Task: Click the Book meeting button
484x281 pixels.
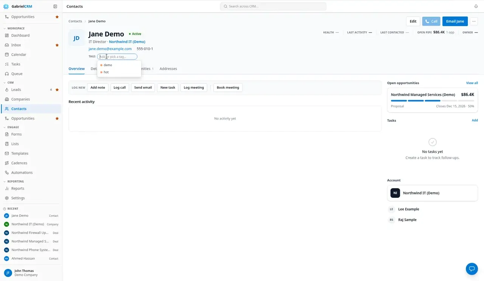Action: pos(228,88)
